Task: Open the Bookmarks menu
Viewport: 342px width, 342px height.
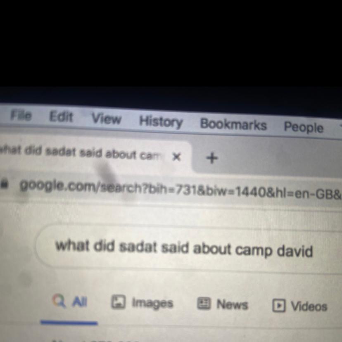Action: tap(233, 124)
